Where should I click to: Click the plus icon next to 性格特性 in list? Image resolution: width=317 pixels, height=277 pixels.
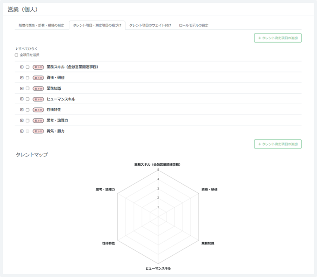tap(22, 110)
